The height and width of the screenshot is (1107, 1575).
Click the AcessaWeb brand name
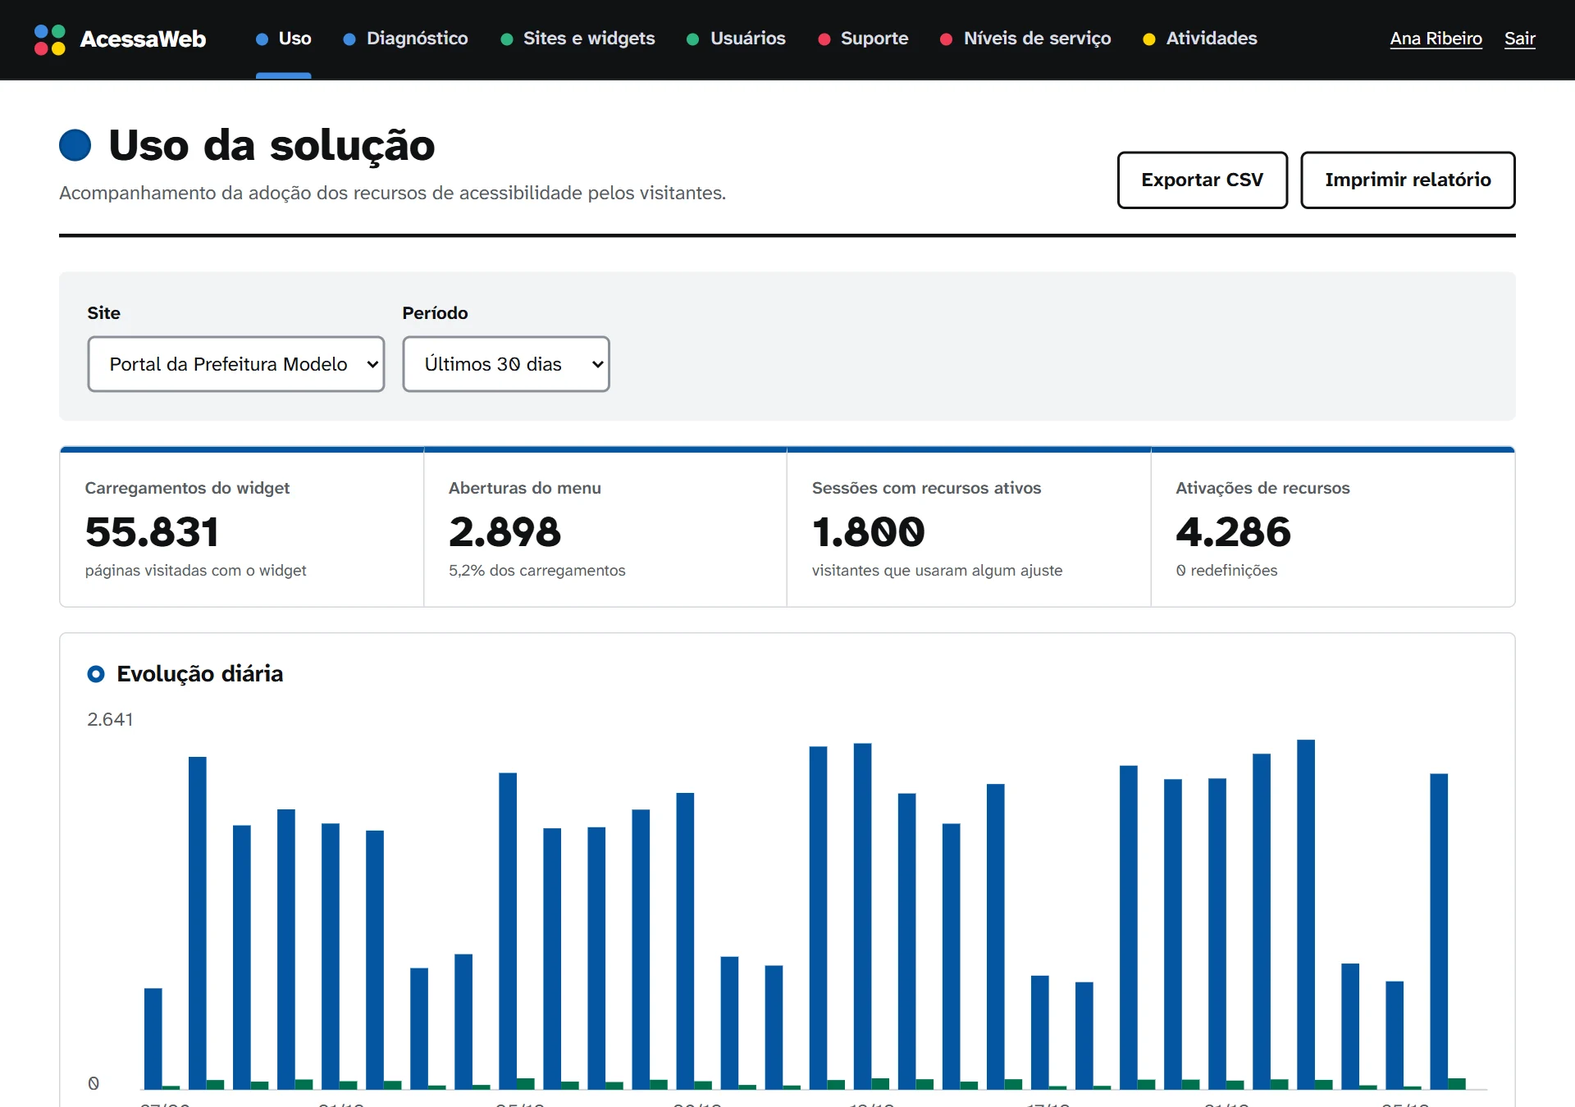[x=143, y=39]
